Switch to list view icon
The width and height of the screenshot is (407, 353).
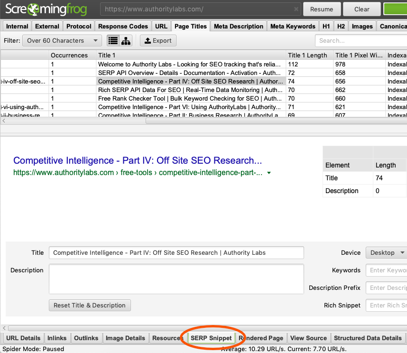pos(113,41)
